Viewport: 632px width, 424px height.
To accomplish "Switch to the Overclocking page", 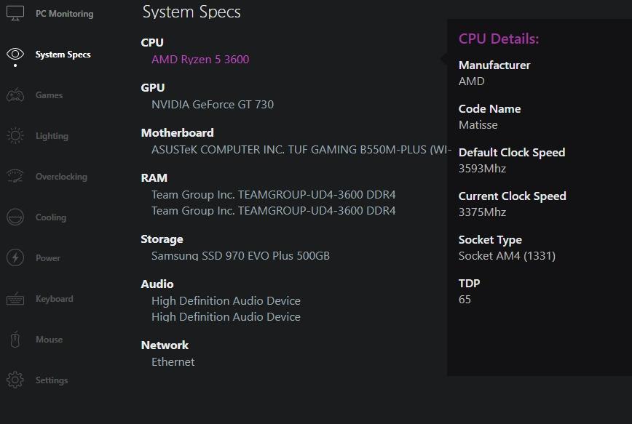I will (x=61, y=177).
